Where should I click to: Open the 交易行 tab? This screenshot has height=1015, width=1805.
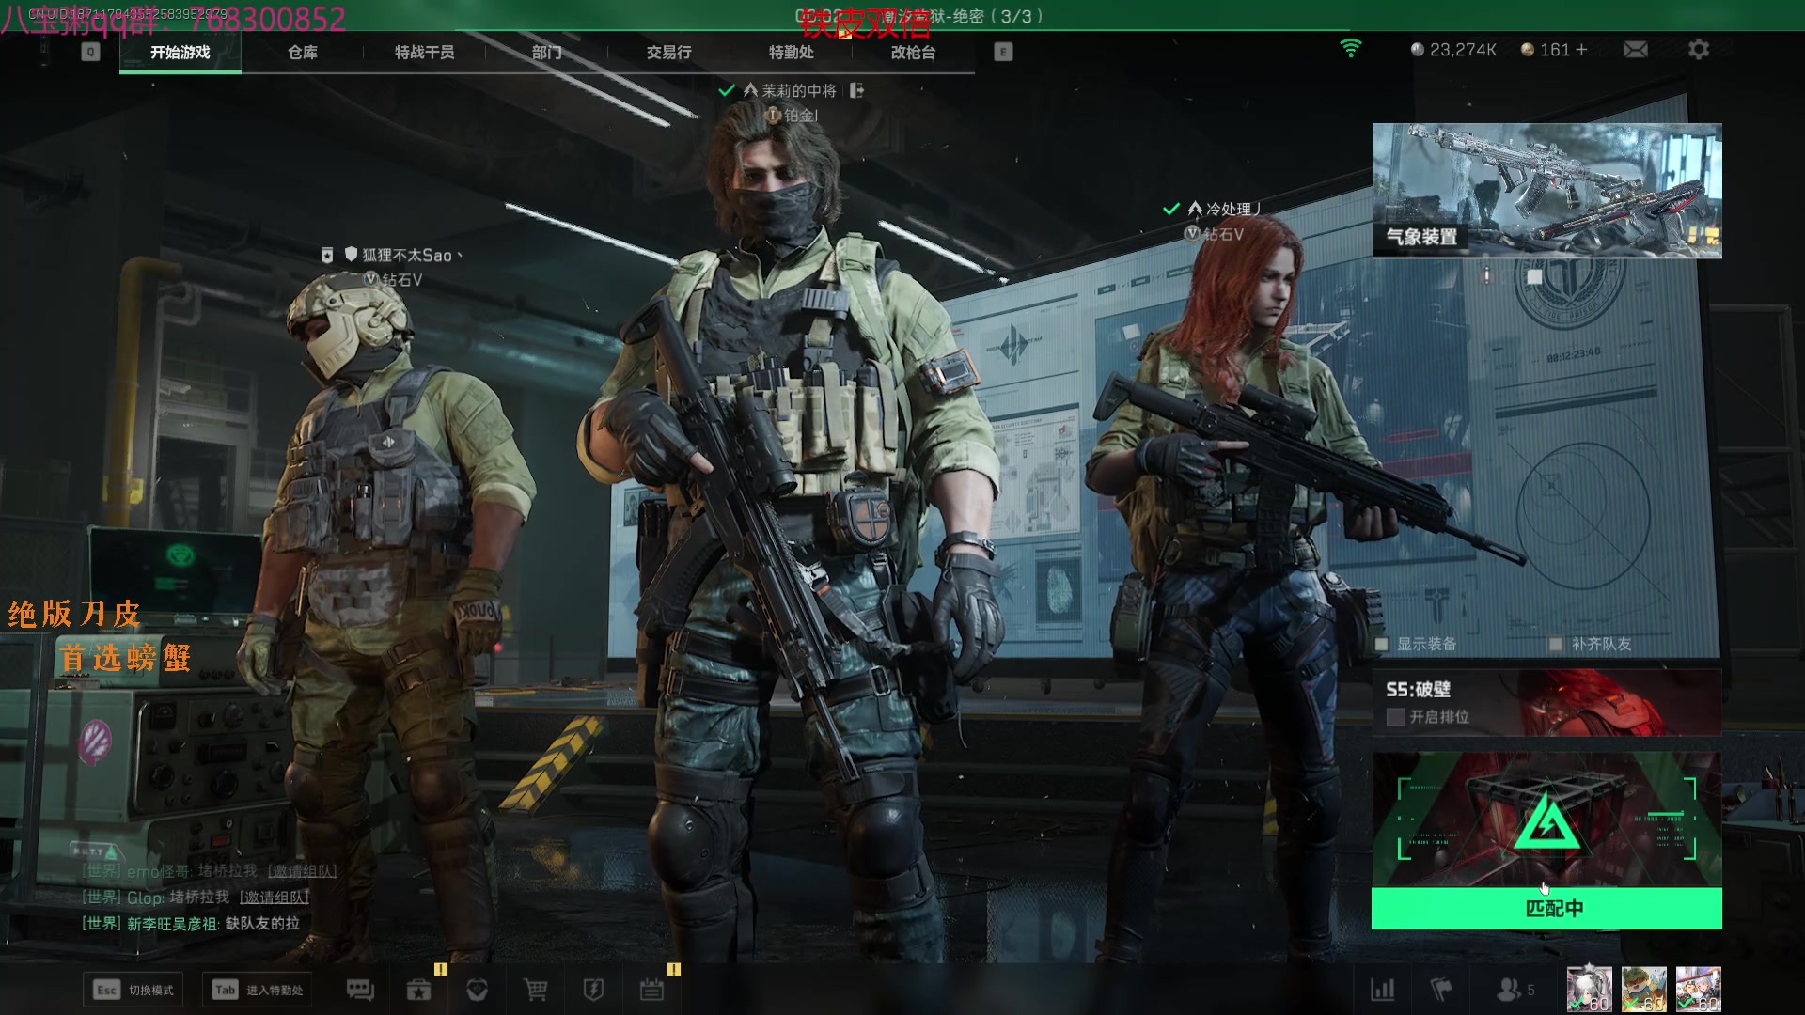(669, 53)
